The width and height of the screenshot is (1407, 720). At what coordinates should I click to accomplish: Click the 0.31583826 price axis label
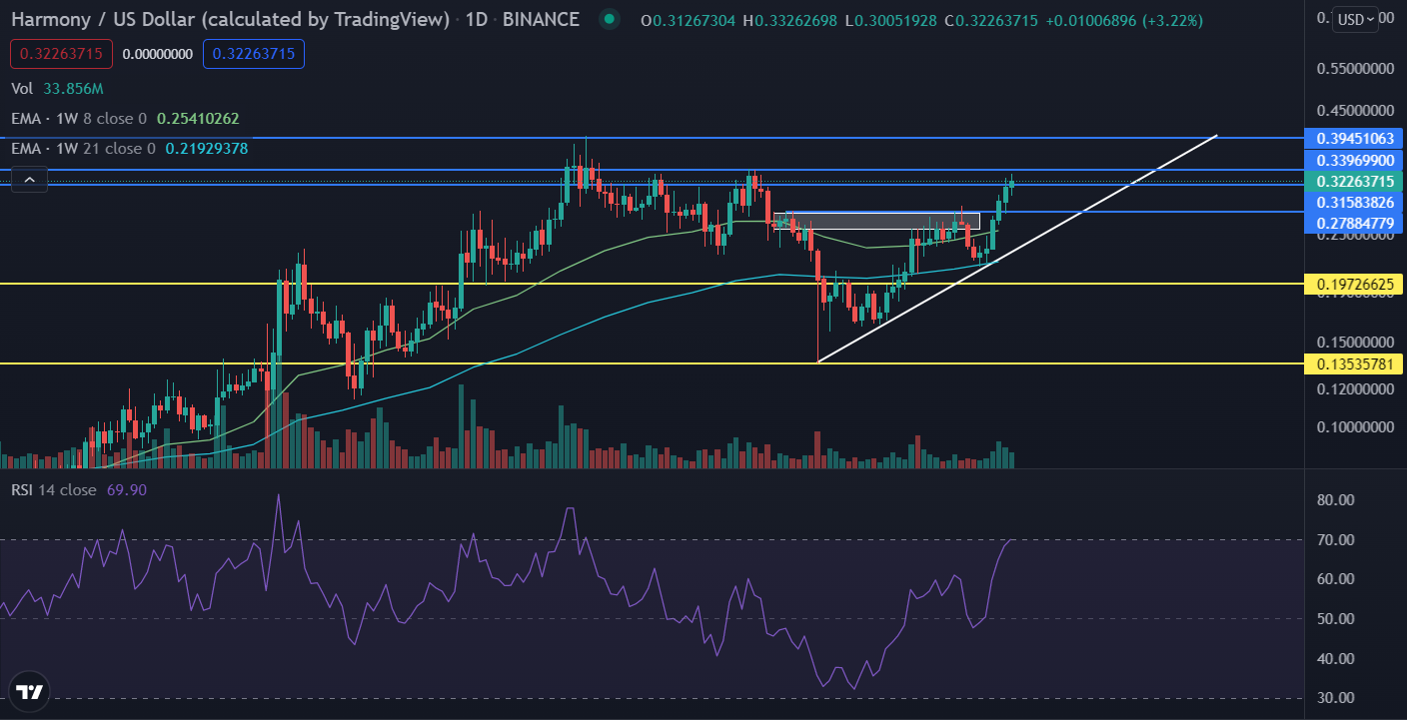click(x=1354, y=203)
